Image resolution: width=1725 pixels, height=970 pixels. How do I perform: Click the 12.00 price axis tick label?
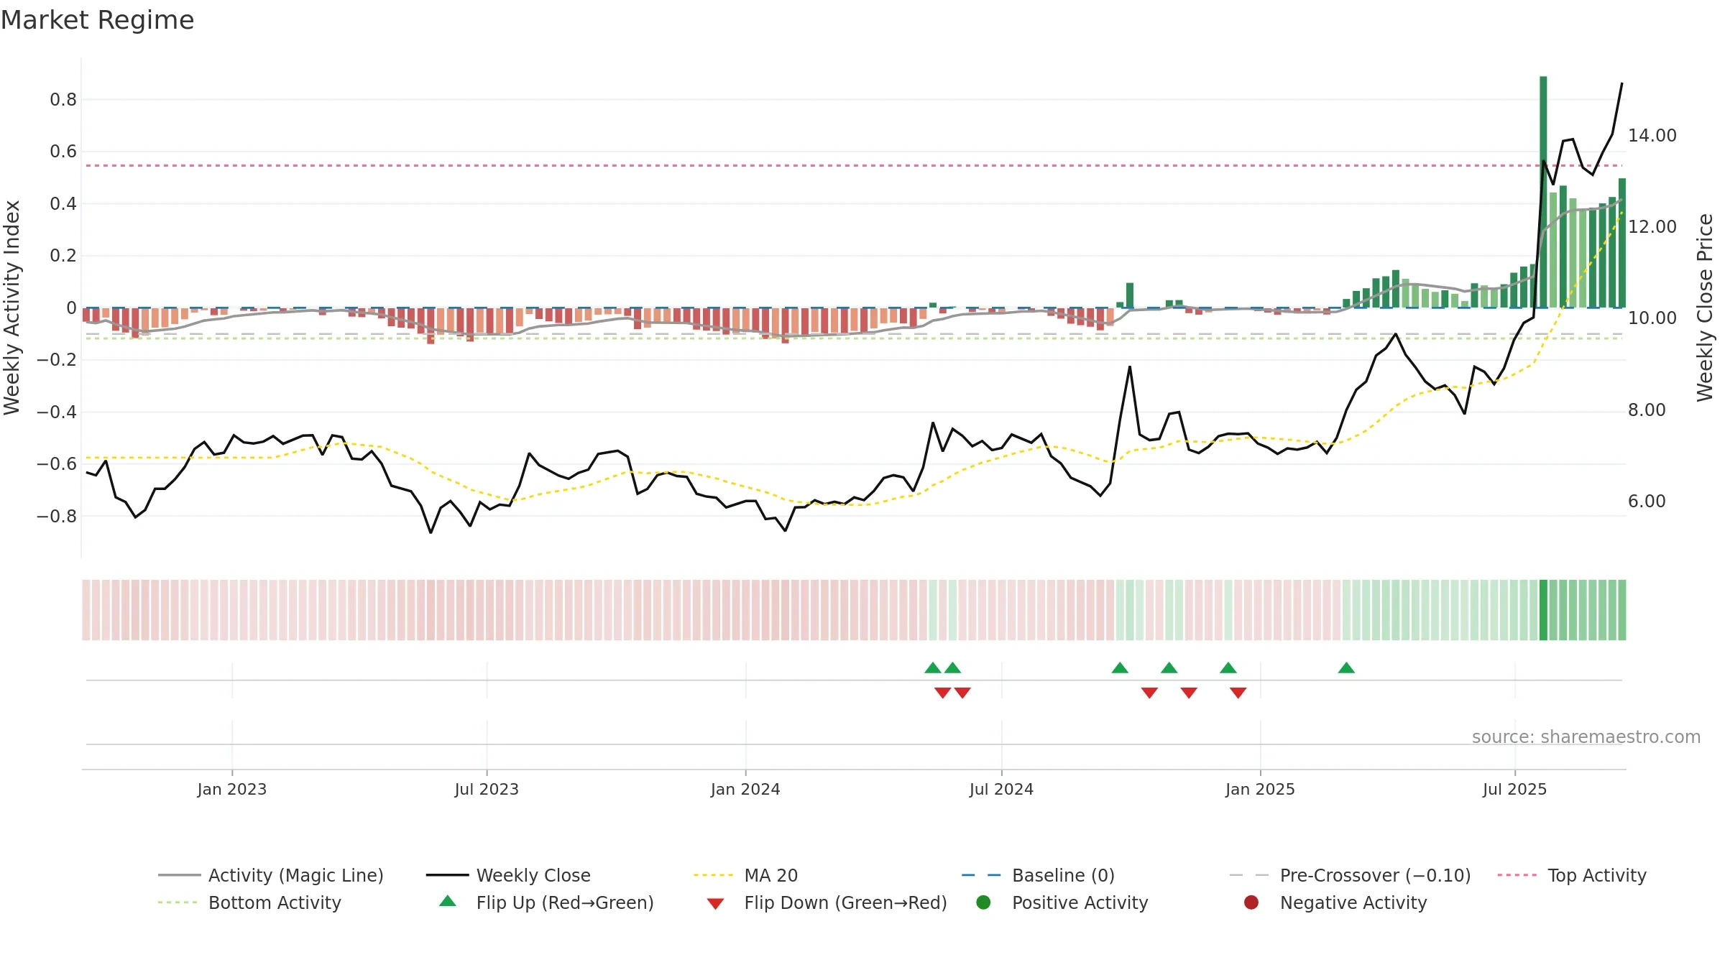(x=1652, y=226)
